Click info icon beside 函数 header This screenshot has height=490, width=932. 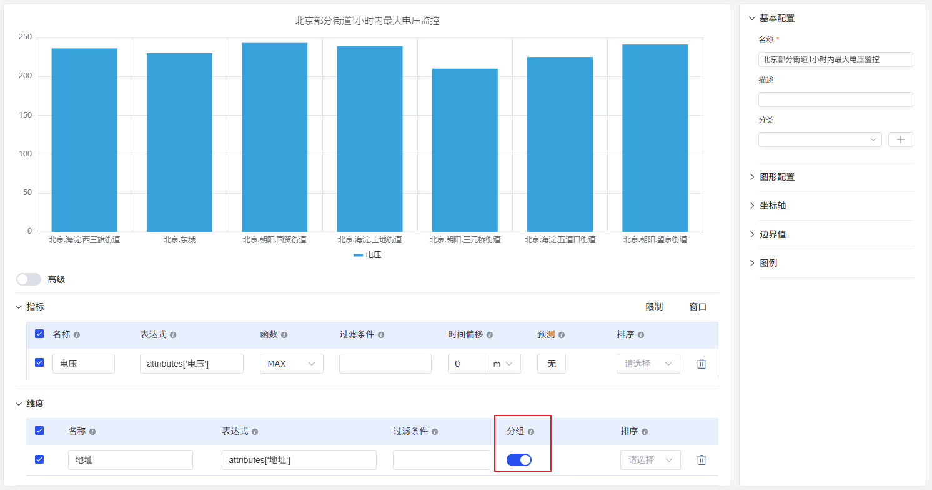click(284, 335)
